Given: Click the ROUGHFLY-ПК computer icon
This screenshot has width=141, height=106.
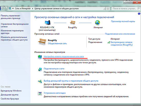Looking at the screenshot, I should click(48, 23).
